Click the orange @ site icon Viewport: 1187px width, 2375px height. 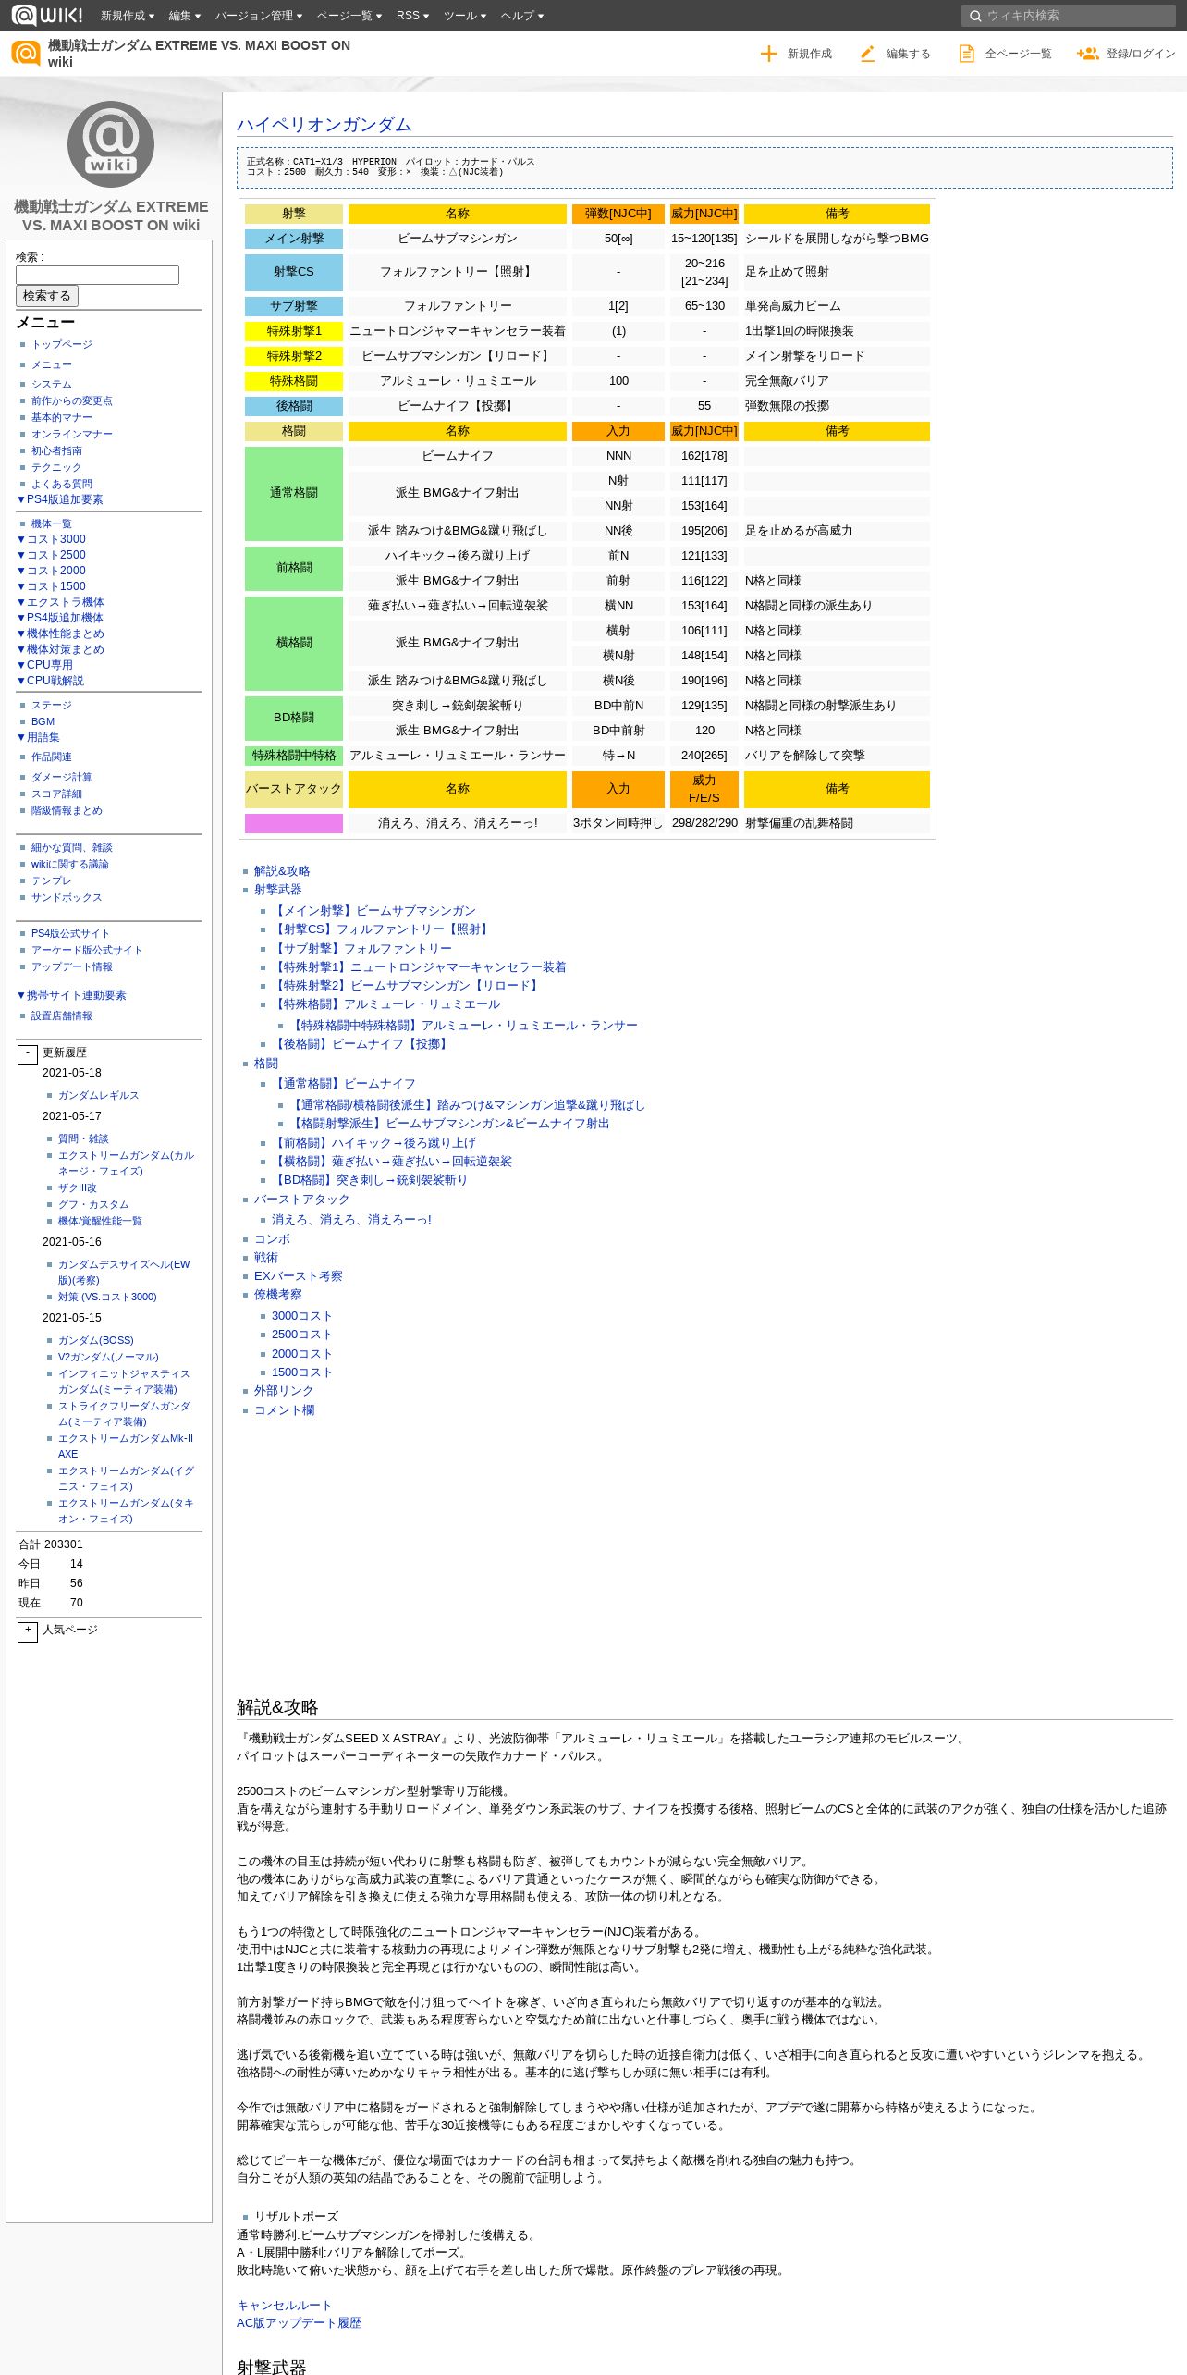click(26, 54)
